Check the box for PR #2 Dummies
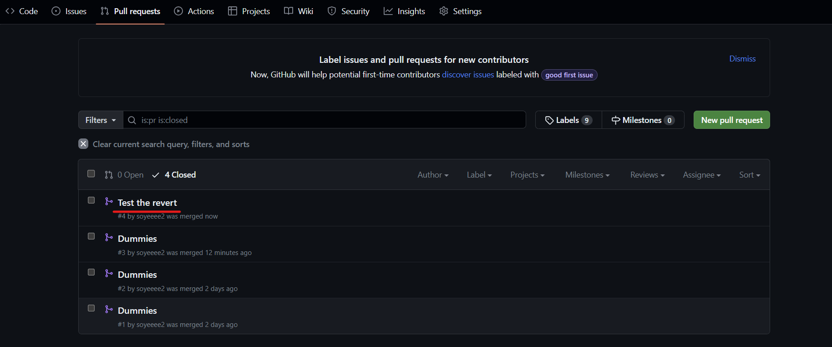Viewport: 832px width, 347px height. (91, 272)
